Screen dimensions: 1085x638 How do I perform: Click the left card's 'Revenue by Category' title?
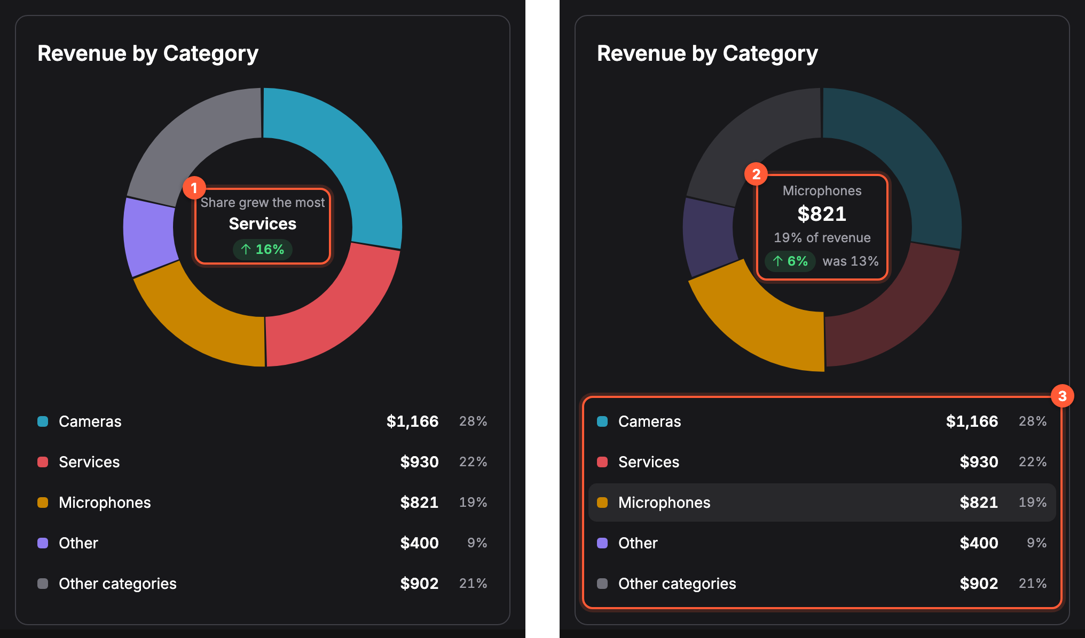[148, 54]
